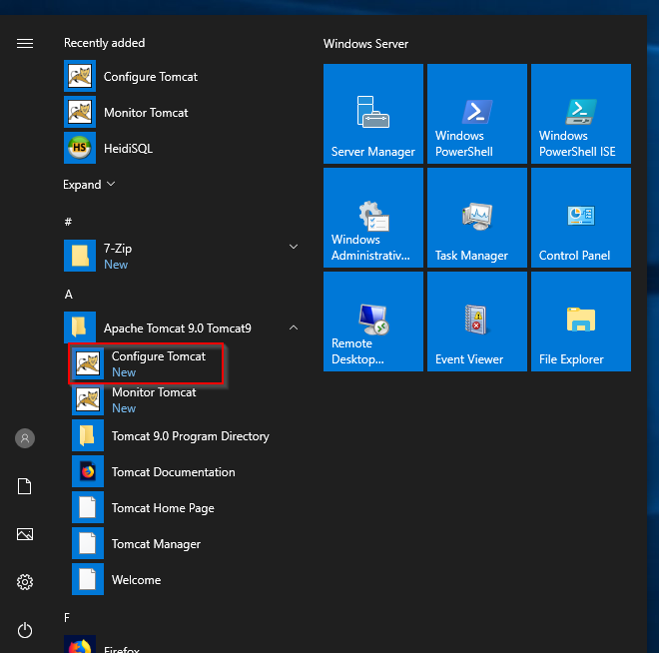Image resolution: width=659 pixels, height=653 pixels.
Task: Open Documents from the Start sidebar
Action: [25, 486]
